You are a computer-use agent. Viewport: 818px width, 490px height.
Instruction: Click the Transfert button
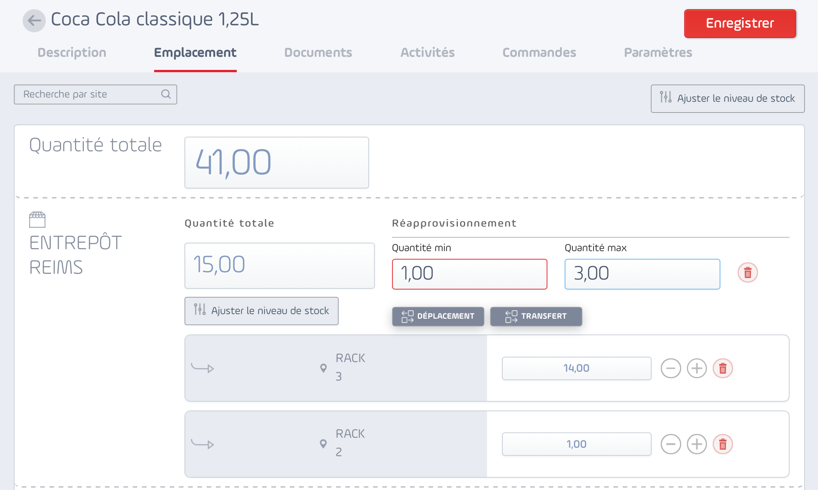[x=536, y=316]
